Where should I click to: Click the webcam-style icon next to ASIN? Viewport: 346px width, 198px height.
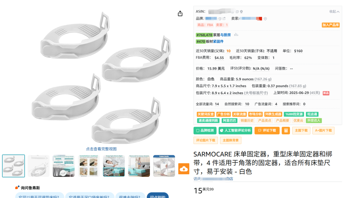tap(242, 12)
